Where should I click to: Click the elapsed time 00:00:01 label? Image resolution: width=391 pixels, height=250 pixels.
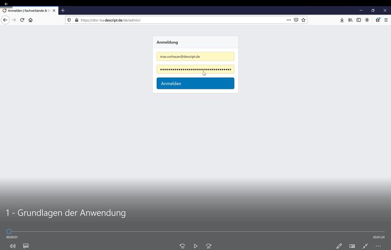click(12, 237)
